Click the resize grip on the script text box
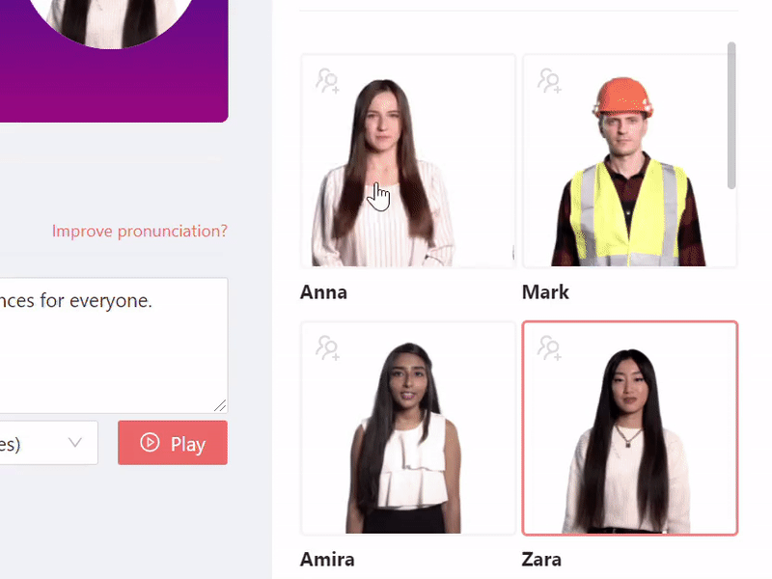The image size is (772, 579). (x=220, y=405)
